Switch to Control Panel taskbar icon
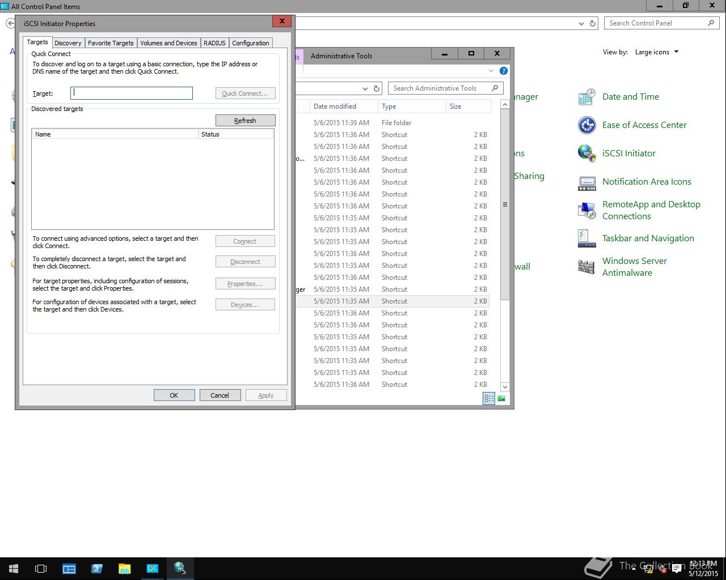726x580 pixels. pyautogui.click(x=152, y=568)
